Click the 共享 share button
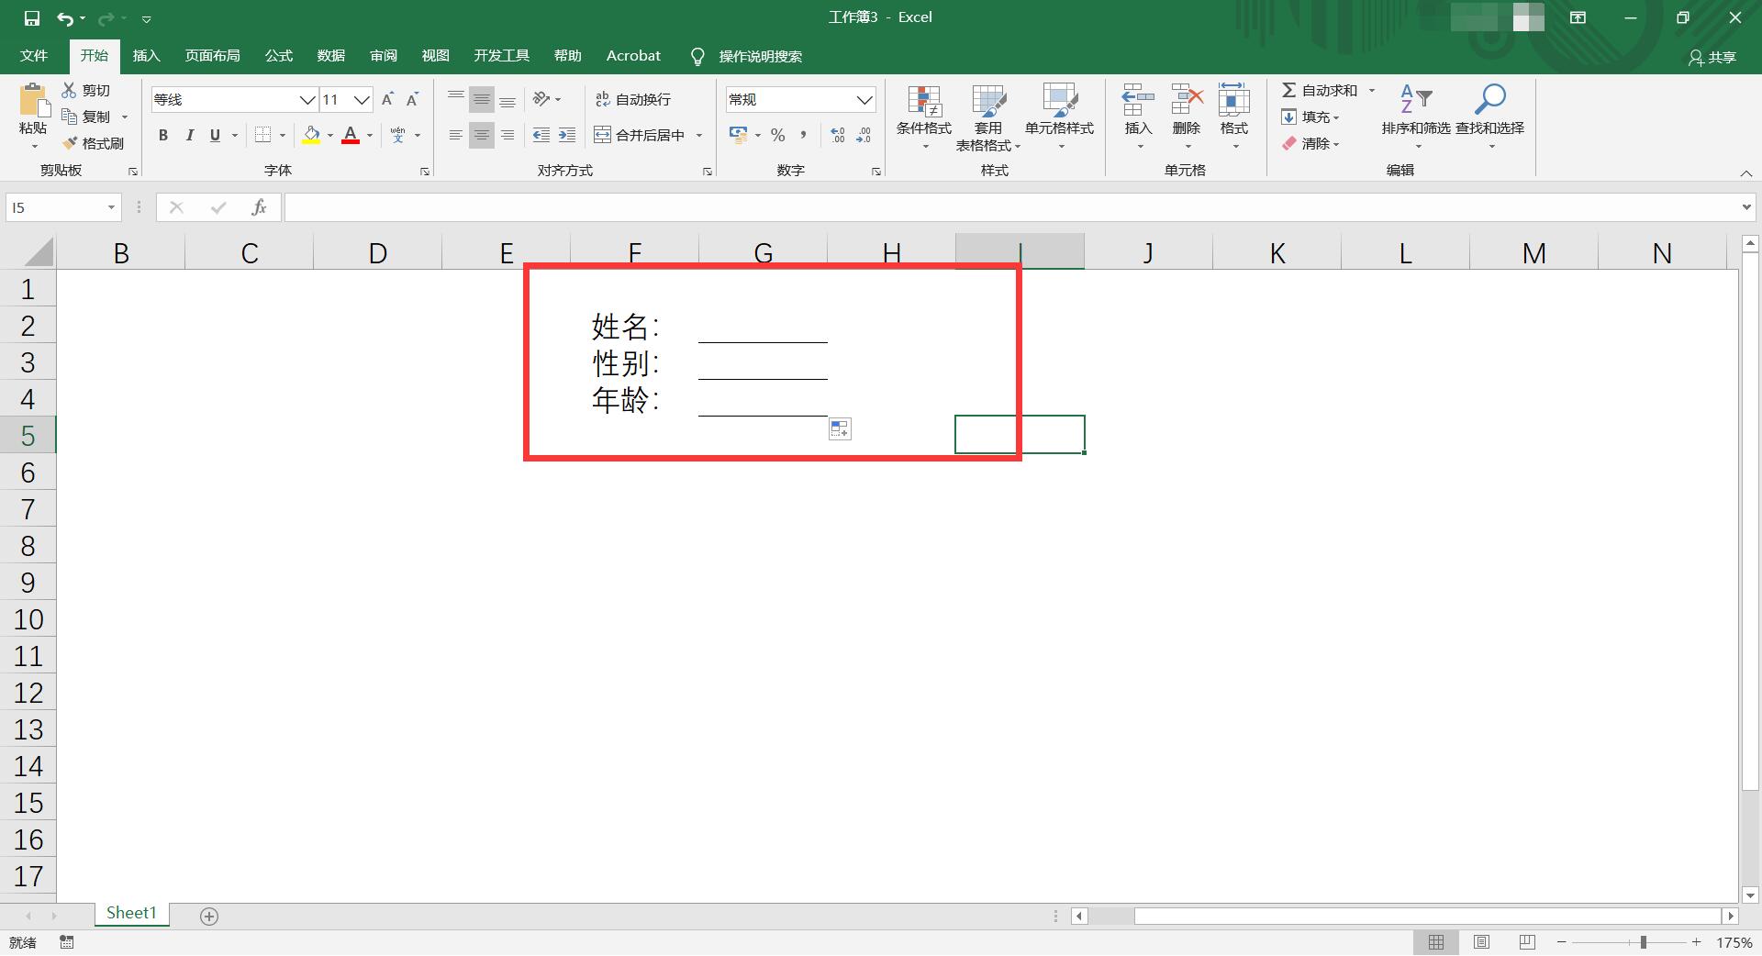1762x956 pixels. click(1712, 57)
